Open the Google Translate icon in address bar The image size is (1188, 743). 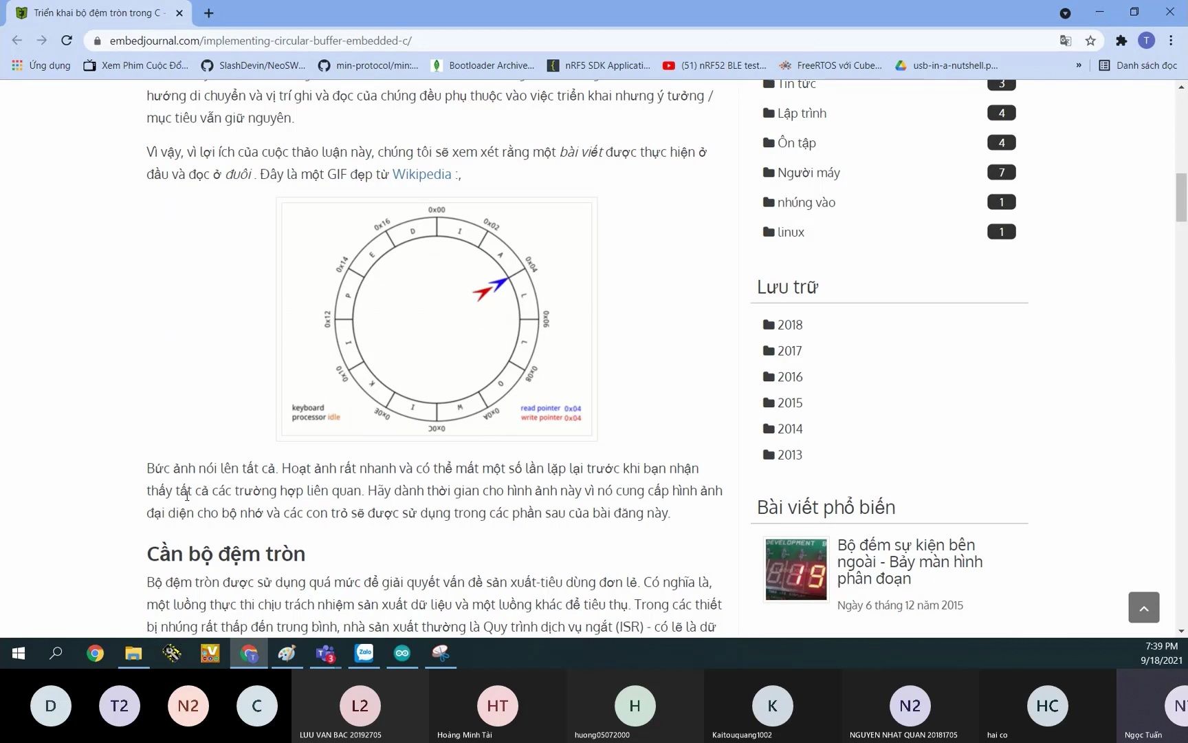tap(1066, 41)
